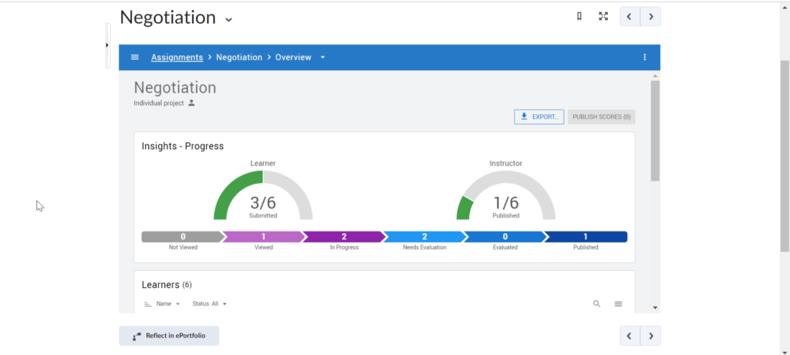Select the Needs Evaluation progress segment
The height and width of the screenshot is (355, 790).
[424, 237]
